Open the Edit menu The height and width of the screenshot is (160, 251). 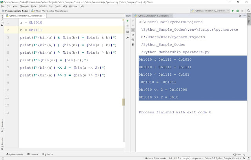pos(9,6)
